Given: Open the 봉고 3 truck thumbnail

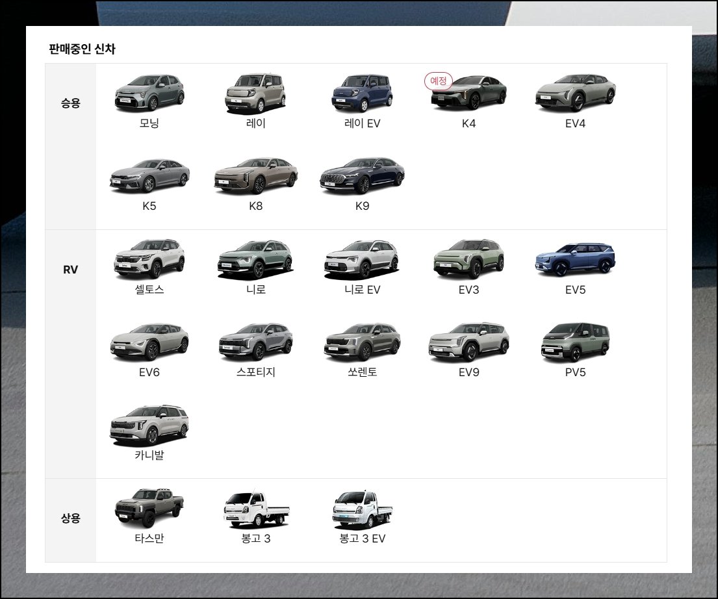Looking at the screenshot, I should [x=255, y=508].
